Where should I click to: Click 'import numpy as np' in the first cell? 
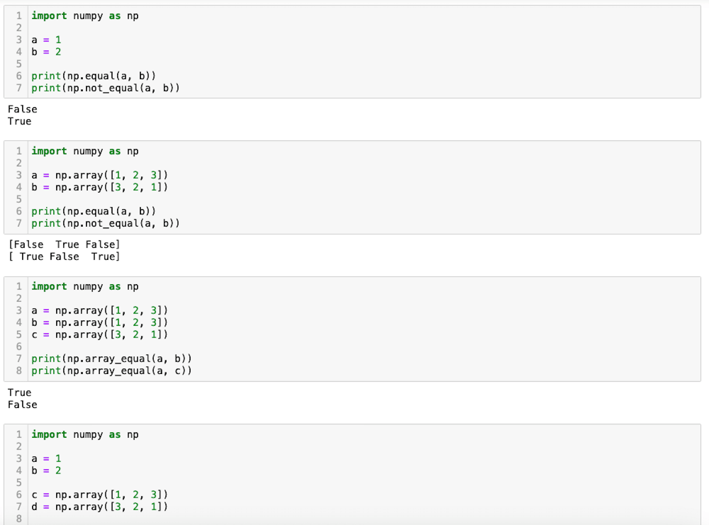(85, 16)
